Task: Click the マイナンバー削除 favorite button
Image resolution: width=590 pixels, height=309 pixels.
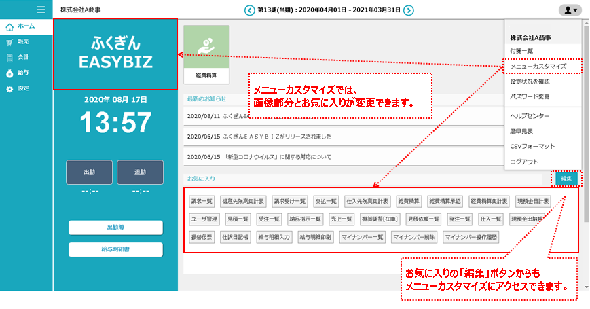Action: [x=414, y=237]
